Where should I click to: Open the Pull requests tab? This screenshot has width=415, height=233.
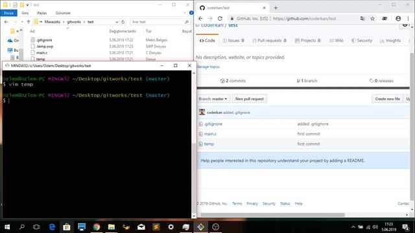click(270, 40)
